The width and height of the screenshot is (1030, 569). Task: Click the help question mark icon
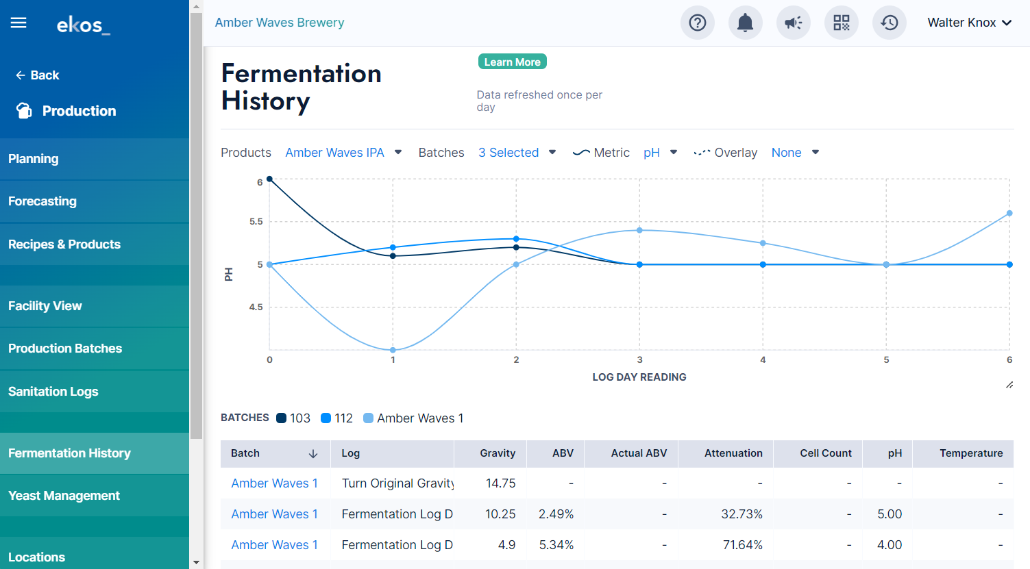(698, 23)
